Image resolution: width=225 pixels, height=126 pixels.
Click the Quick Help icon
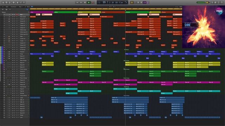click(14, 2)
